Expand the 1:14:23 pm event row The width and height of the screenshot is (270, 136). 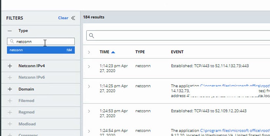tap(89, 67)
